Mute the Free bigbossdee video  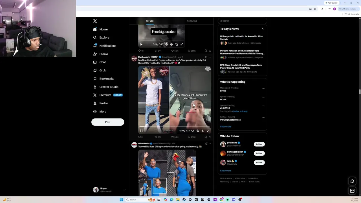click(x=166, y=44)
